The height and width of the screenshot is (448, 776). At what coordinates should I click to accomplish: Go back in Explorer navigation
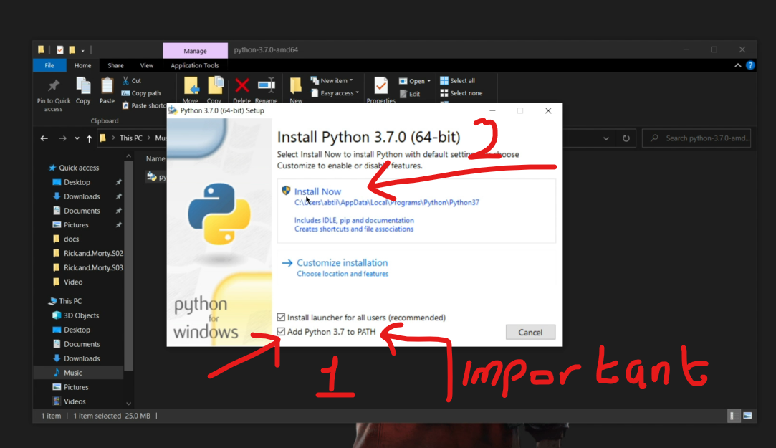click(44, 138)
